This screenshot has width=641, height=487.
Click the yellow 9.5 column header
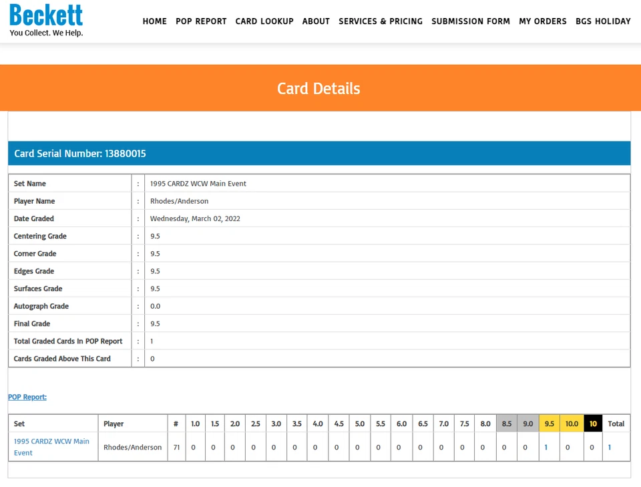point(550,424)
